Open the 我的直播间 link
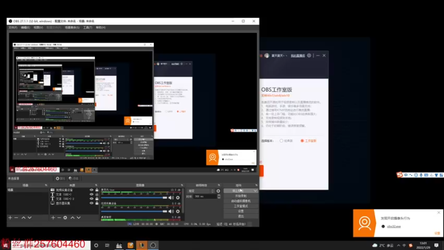Screen dimensions: 444x250 pos(297,56)
